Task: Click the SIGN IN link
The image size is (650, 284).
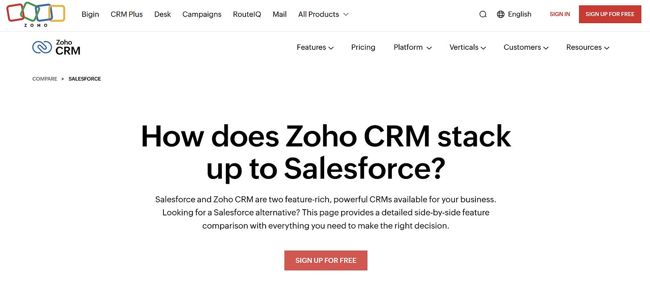Action: 559,14
